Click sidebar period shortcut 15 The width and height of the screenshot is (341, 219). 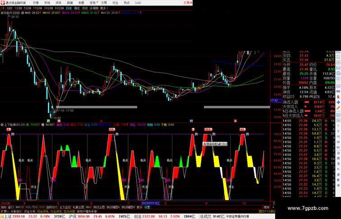338,137
